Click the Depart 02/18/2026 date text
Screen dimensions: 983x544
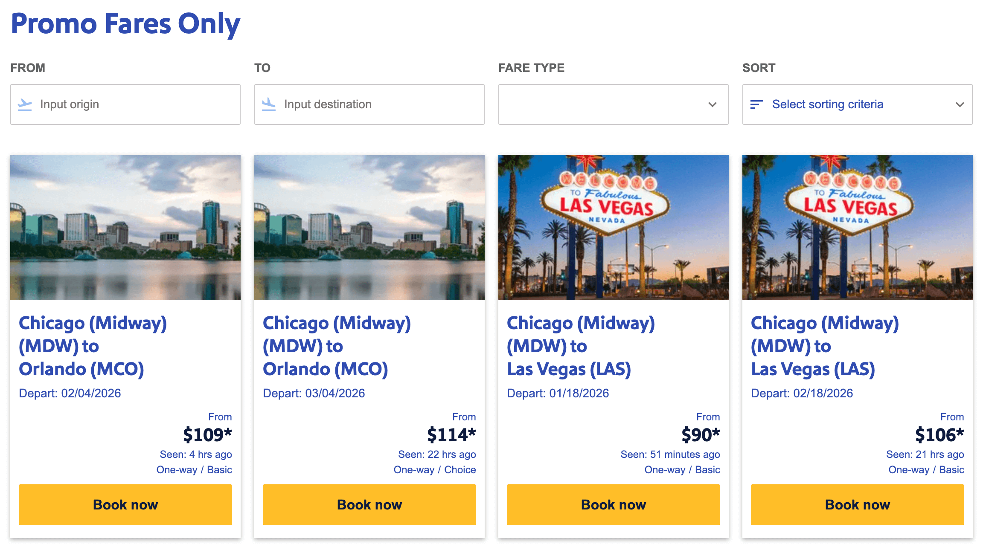tap(801, 393)
